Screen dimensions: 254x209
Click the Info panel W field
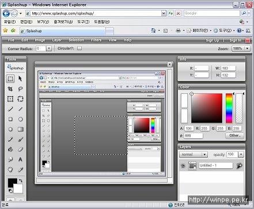click(x=228, y=68)
